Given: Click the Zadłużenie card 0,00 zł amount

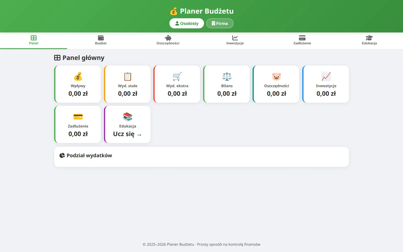Looking at the screenshot, I should pos(78,134).
